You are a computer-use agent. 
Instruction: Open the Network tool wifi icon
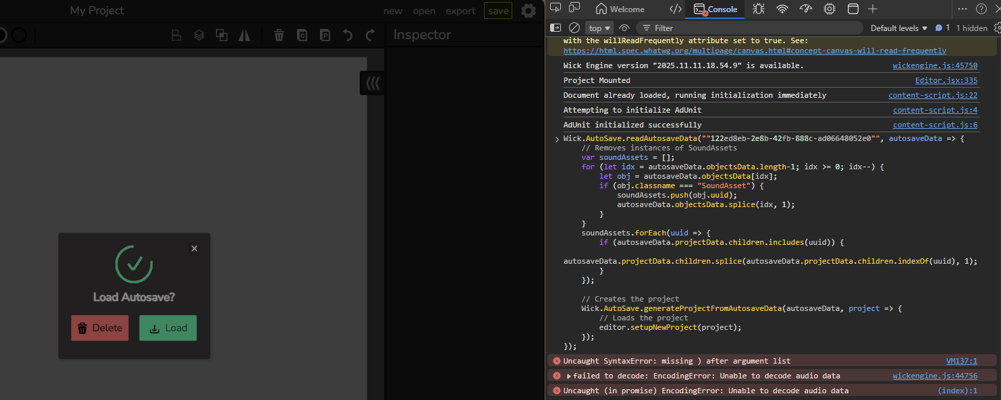pyautogui.click(x=782, y=9)
